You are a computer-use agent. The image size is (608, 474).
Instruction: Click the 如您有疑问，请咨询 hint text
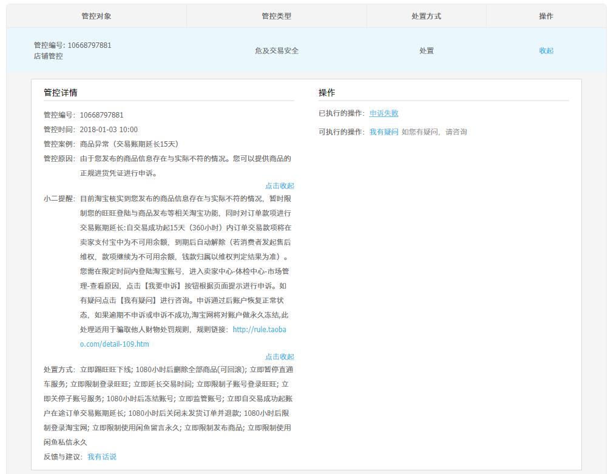[434, 132]
